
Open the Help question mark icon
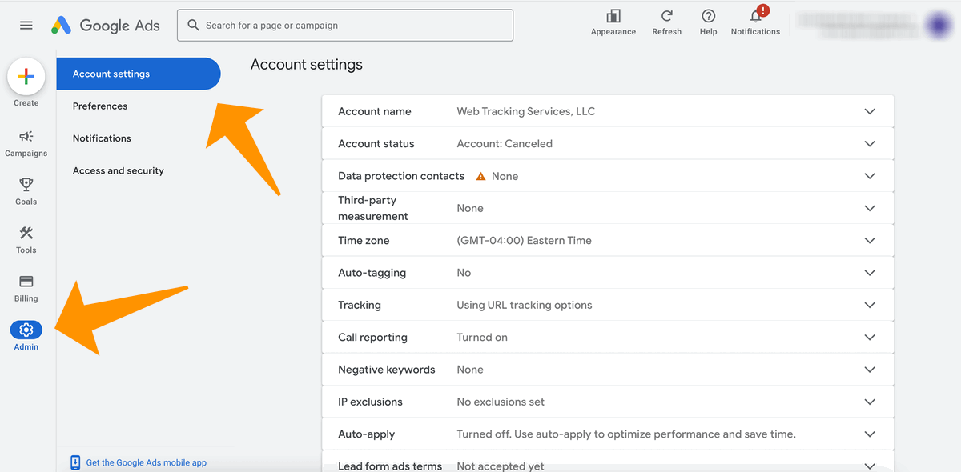pyautogui.click(x=708, y=16)
